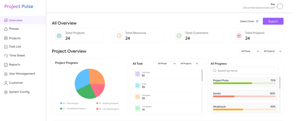This screenshot has width=302, height=121.
Task: Click the Total Customers card label
Action: [x=197, y=33]
